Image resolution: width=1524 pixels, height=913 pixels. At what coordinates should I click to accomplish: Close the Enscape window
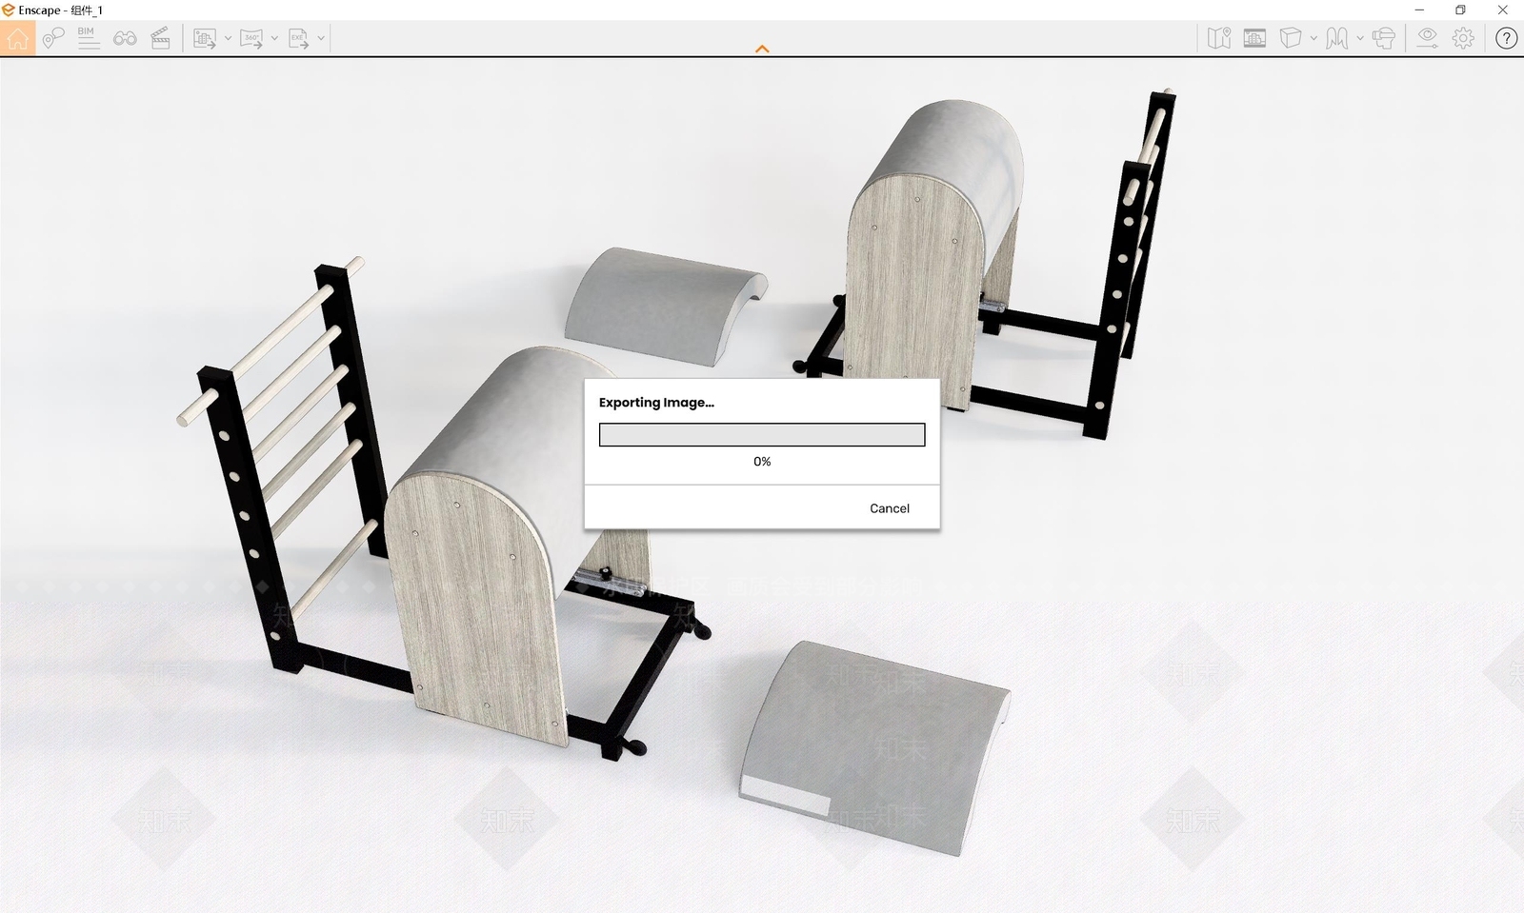(x=1502, y=10)
